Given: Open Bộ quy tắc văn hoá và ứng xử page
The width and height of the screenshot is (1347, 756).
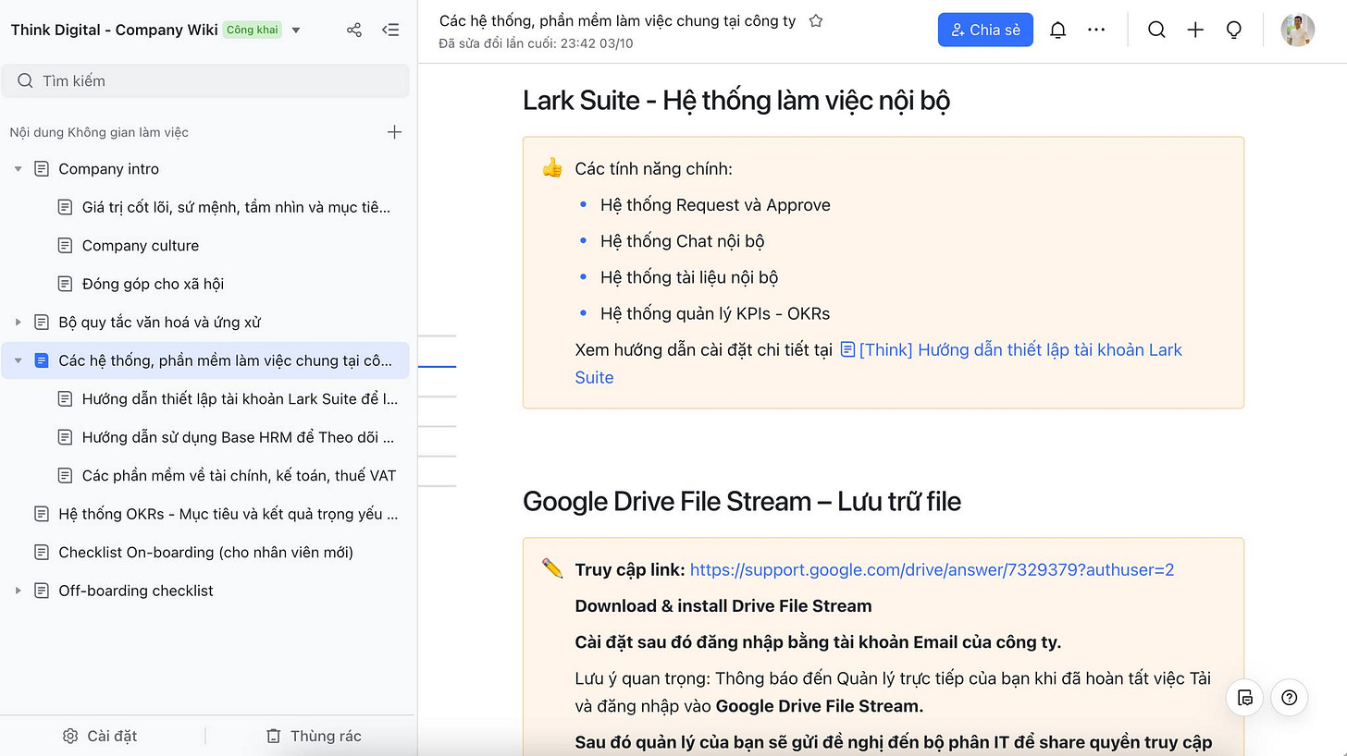Looking at the screenshot, I should (159, 323).
